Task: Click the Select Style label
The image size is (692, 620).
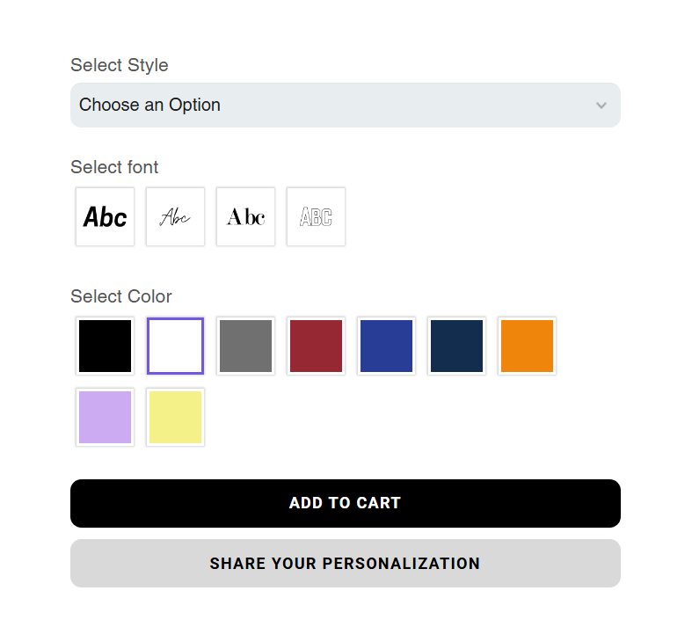Action: tap(120, 65)
